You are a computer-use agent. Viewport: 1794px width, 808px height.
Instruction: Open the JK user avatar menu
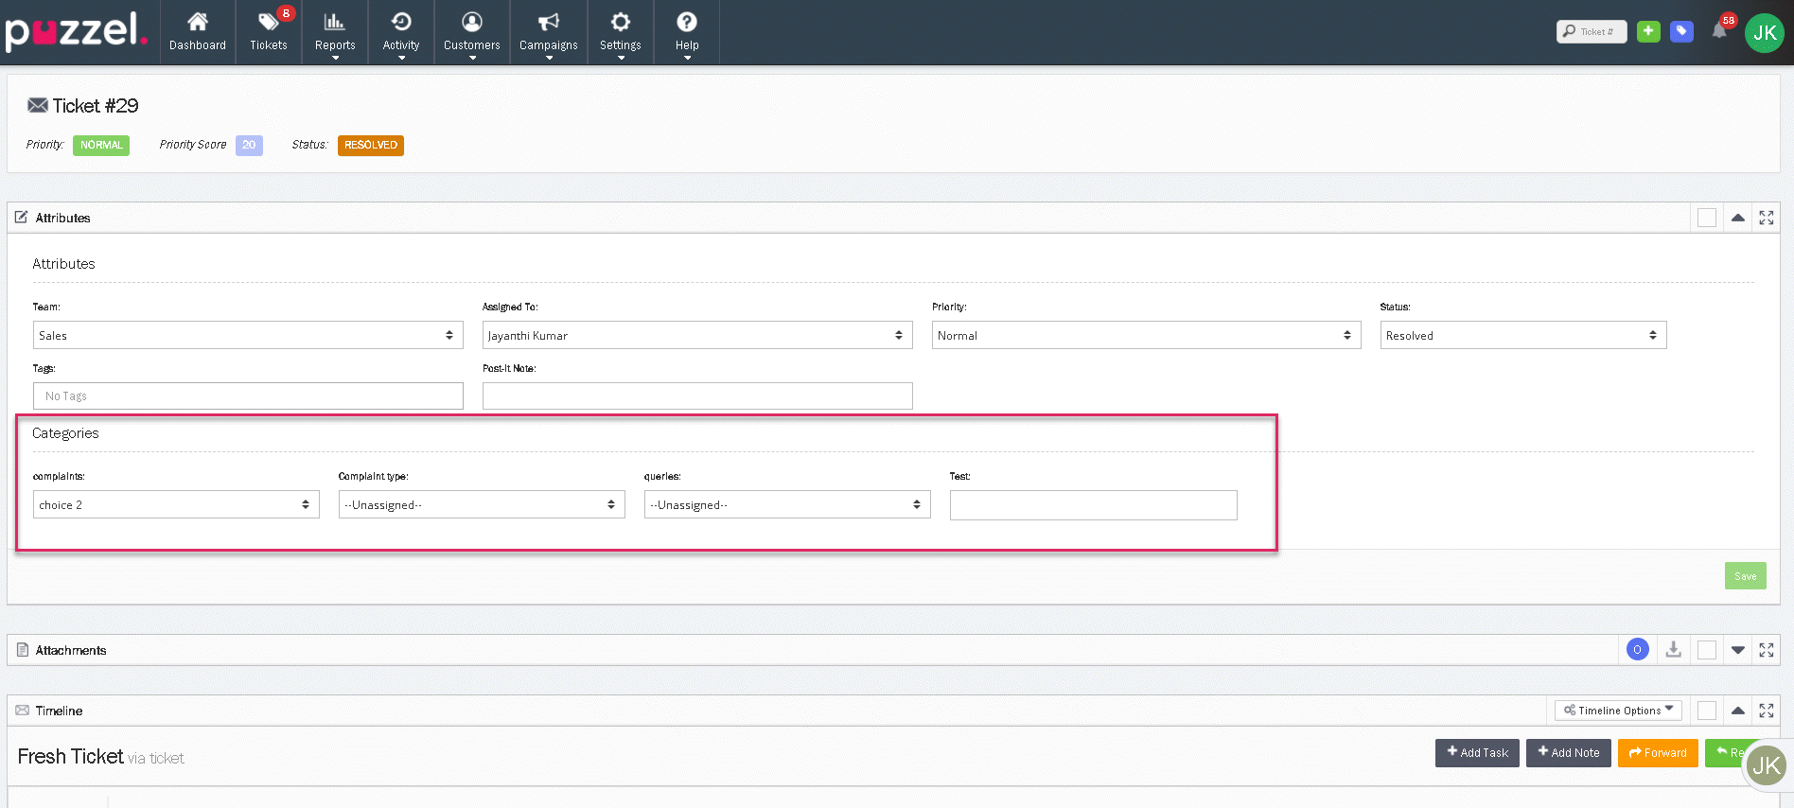coord(1765,33)
